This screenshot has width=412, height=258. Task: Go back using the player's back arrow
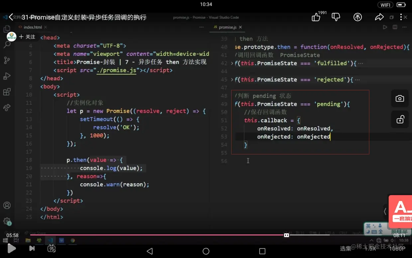pyautogui.click(x=11, y=17)
